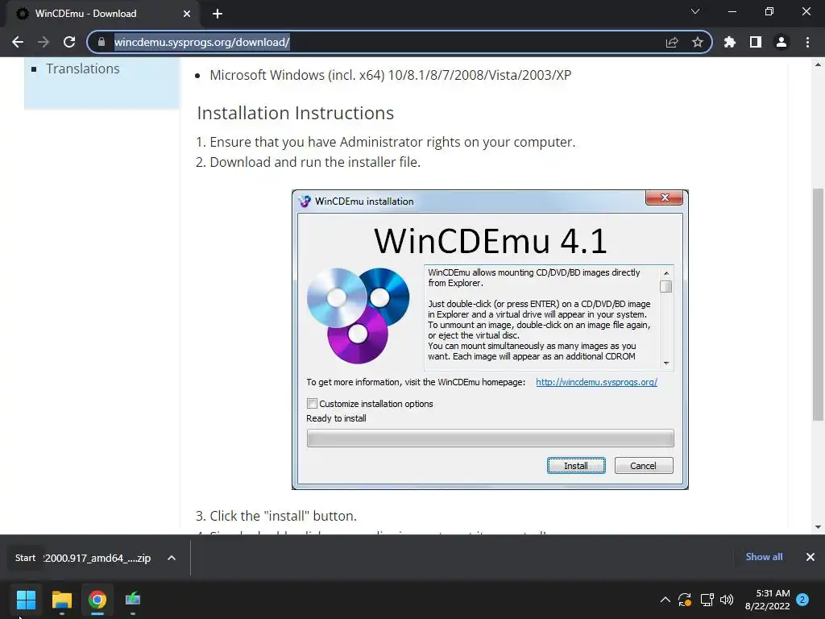The width and height of the screenshot is (825, 619).
Task: Click the "Installation Instructions" heading
Action: 295,113
